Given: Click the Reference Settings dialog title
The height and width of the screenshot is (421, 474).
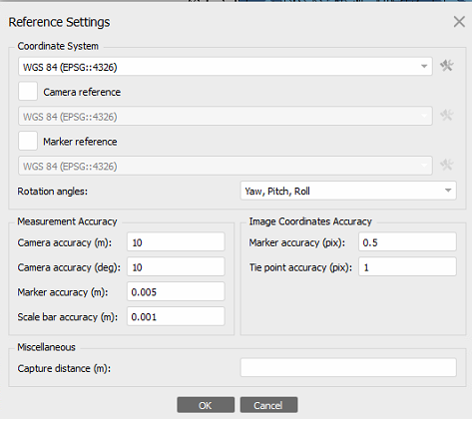Looking at the screenshot, I should 59,22.
